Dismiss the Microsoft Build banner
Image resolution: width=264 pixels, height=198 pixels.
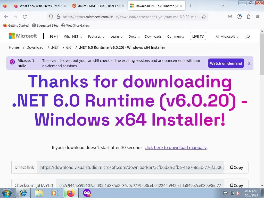point(249,63)
